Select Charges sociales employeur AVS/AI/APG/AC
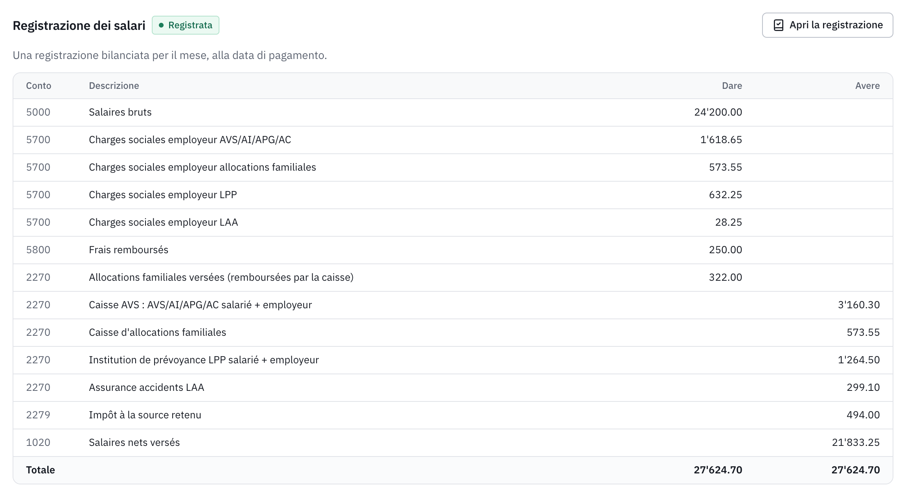The width and height of the screenshot is (906, 497). tap(190, 140)
